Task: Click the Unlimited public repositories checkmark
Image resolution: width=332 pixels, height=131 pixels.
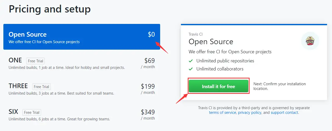Action: (191, 61)
